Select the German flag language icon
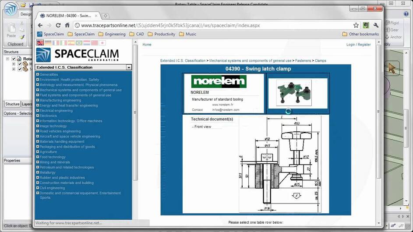This screenshot has height=232, width=413. pos(48,42)
